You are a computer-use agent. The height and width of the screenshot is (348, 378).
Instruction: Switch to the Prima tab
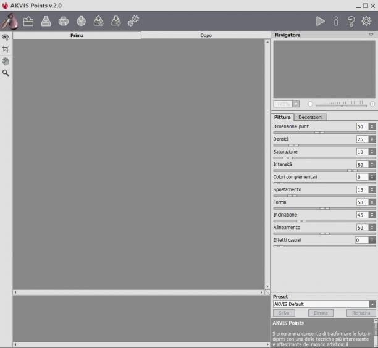pos(77,35)
